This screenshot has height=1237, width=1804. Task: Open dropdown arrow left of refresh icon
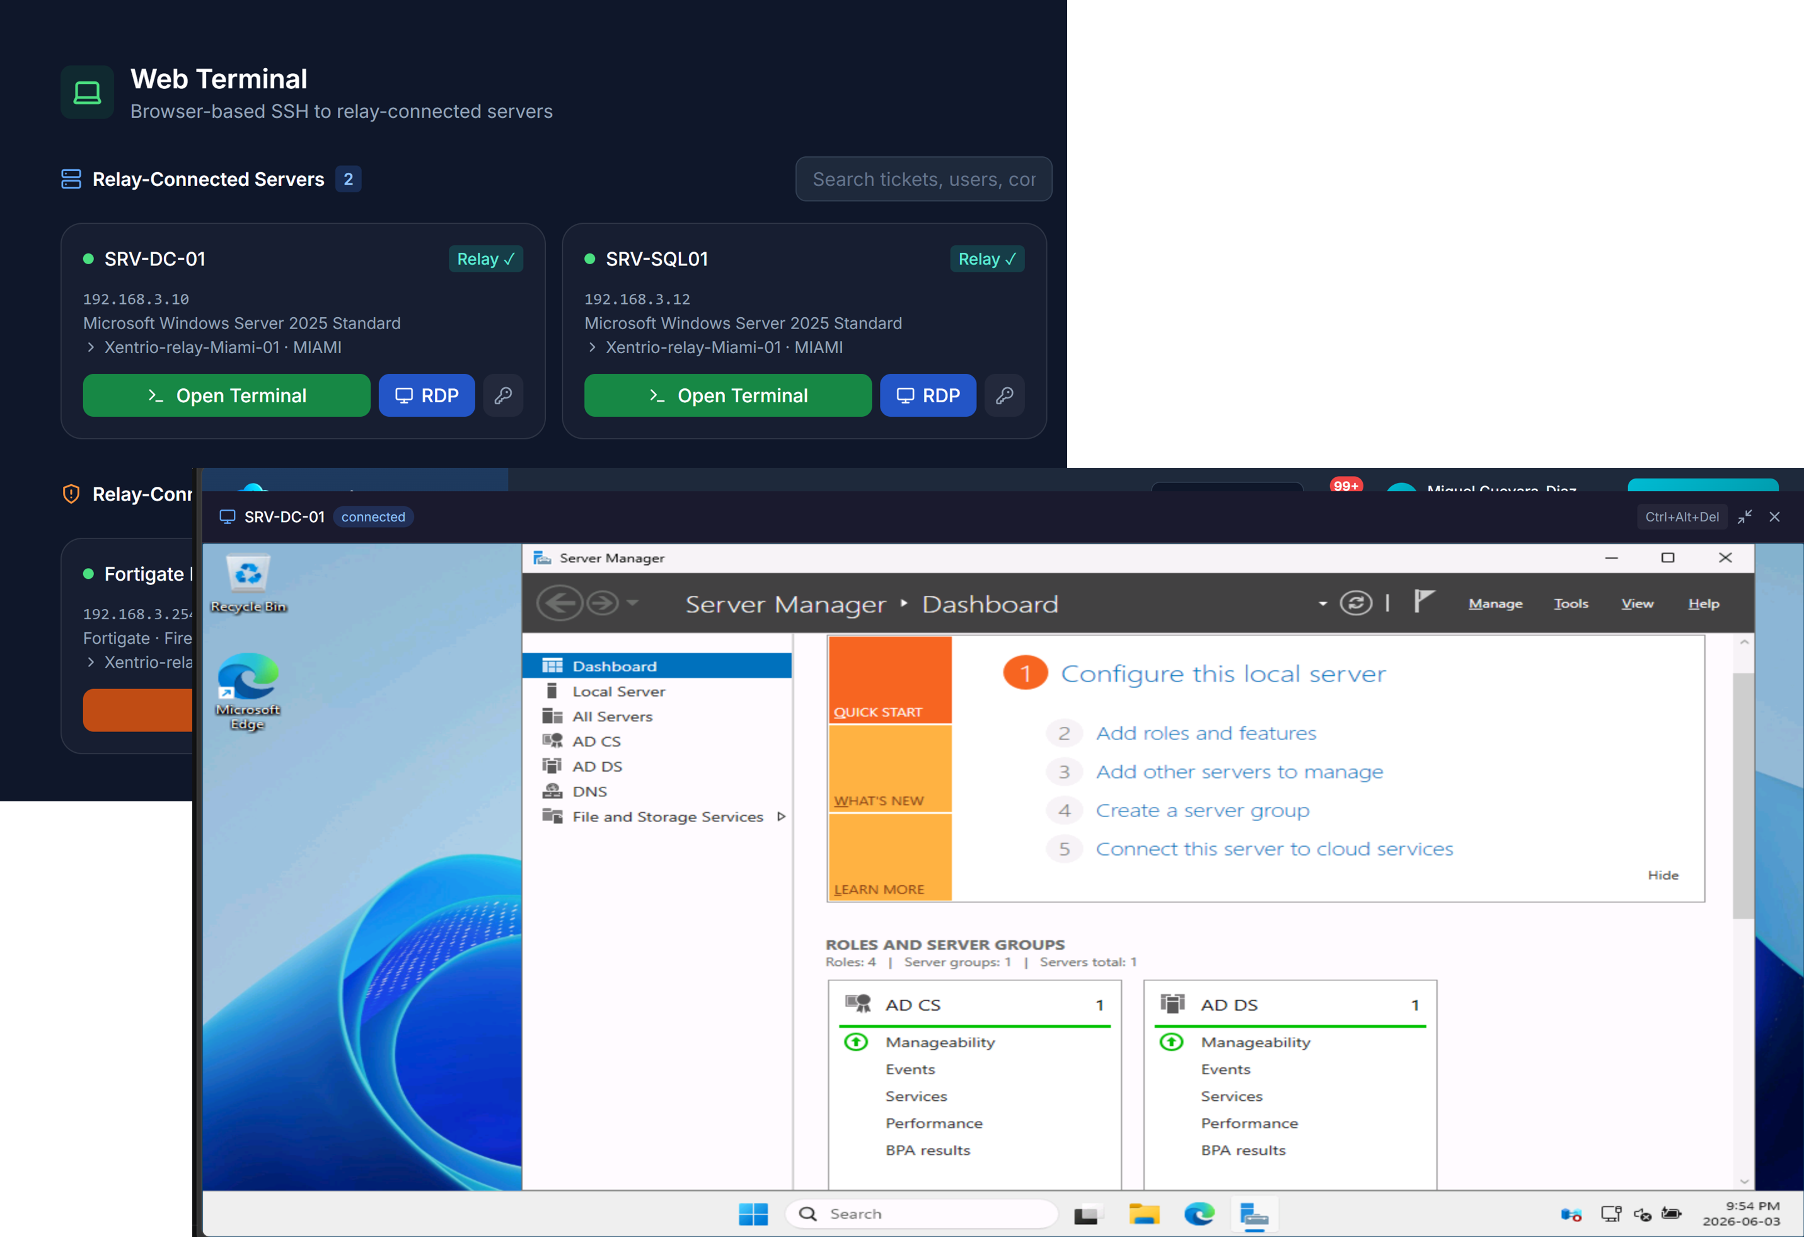(x=1322, y=604)
